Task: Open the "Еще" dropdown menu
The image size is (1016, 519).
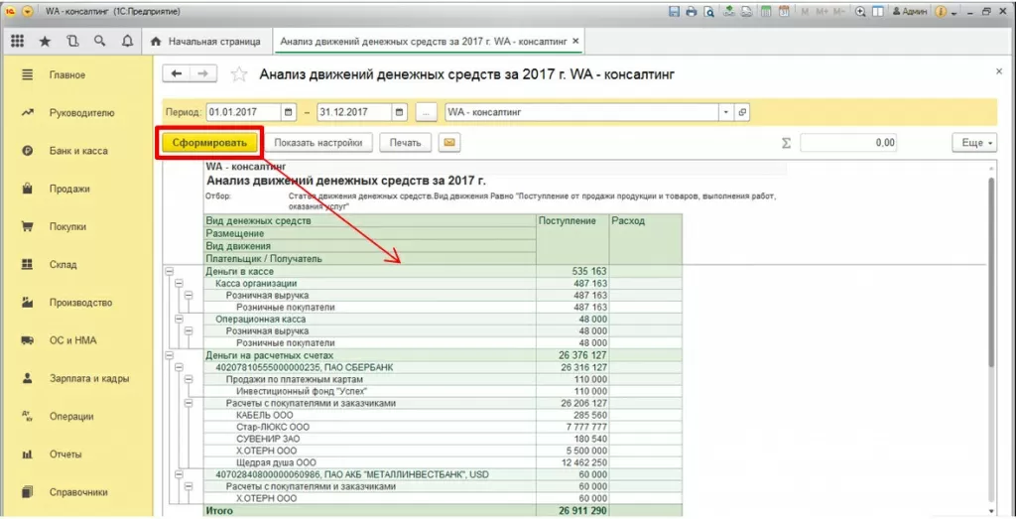Action: pos(973,143)
